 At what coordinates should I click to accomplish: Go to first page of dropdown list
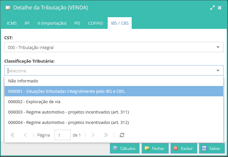click(x=13, y=135)
